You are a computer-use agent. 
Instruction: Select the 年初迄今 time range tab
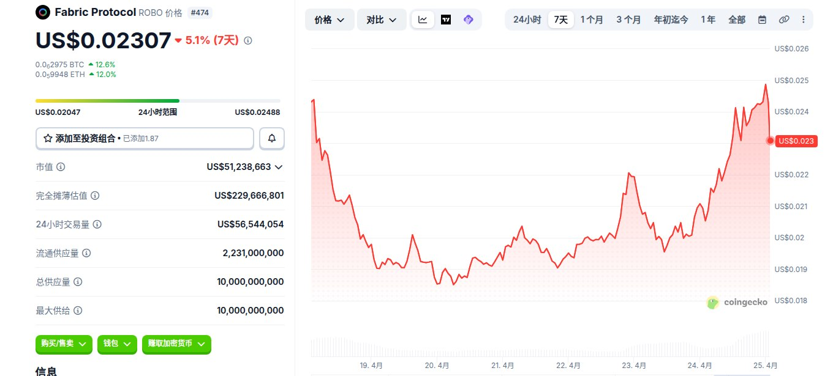click(x=671, y=20)
